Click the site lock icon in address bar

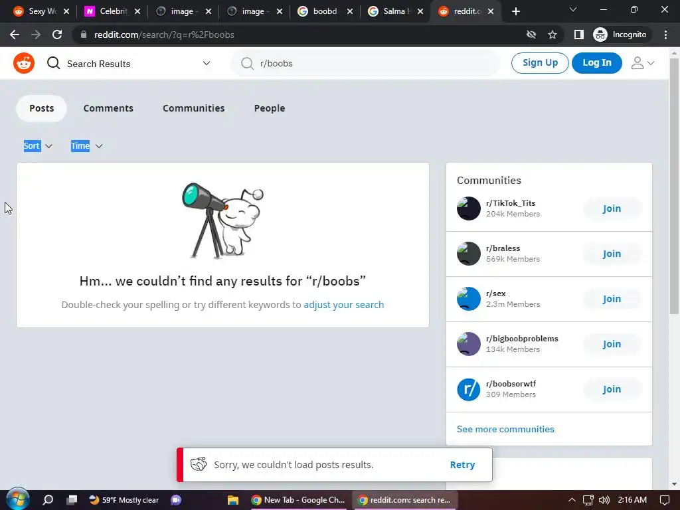coord(84,35)
